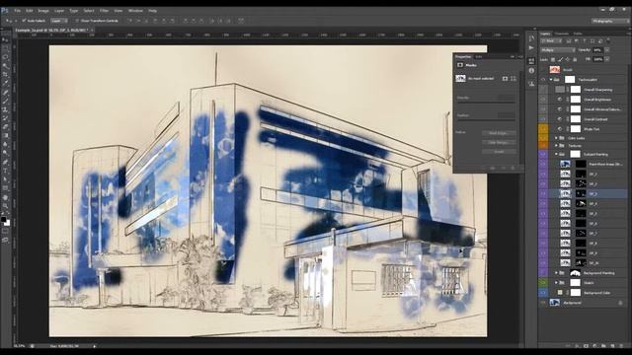Click lock position icon

click(568, 59)
